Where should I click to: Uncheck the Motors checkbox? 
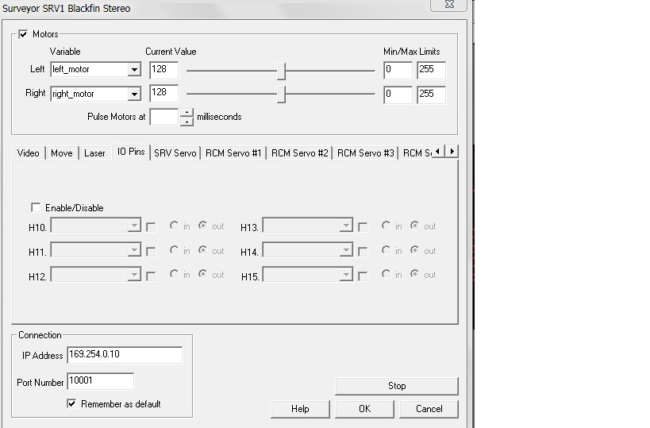pyautogui.click(x=23, y=34)
